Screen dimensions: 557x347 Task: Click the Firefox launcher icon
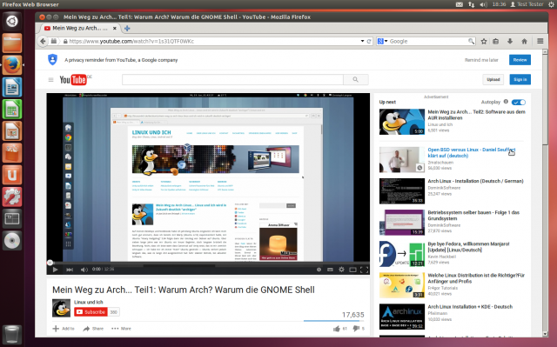12,65
